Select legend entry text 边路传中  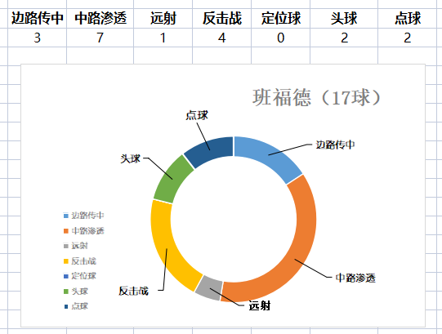click(x=87, y=216)
